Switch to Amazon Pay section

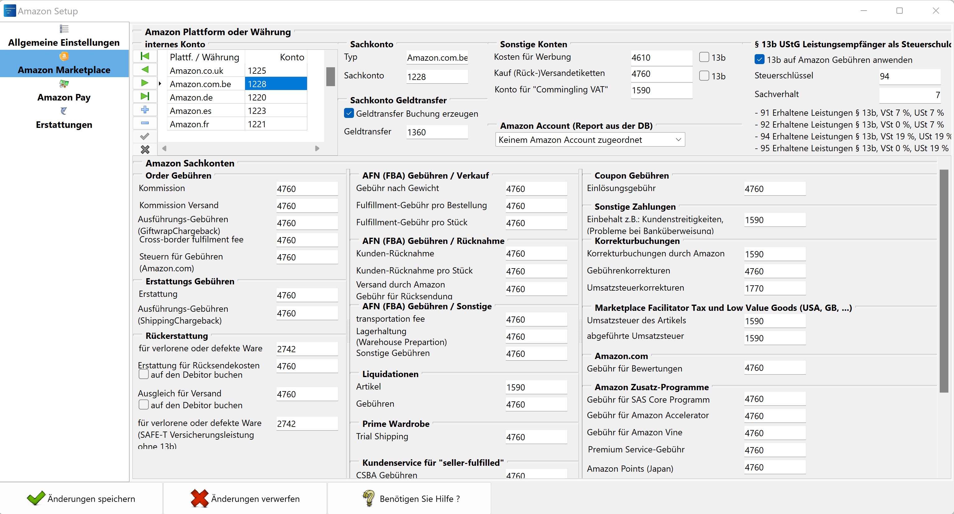64,91
